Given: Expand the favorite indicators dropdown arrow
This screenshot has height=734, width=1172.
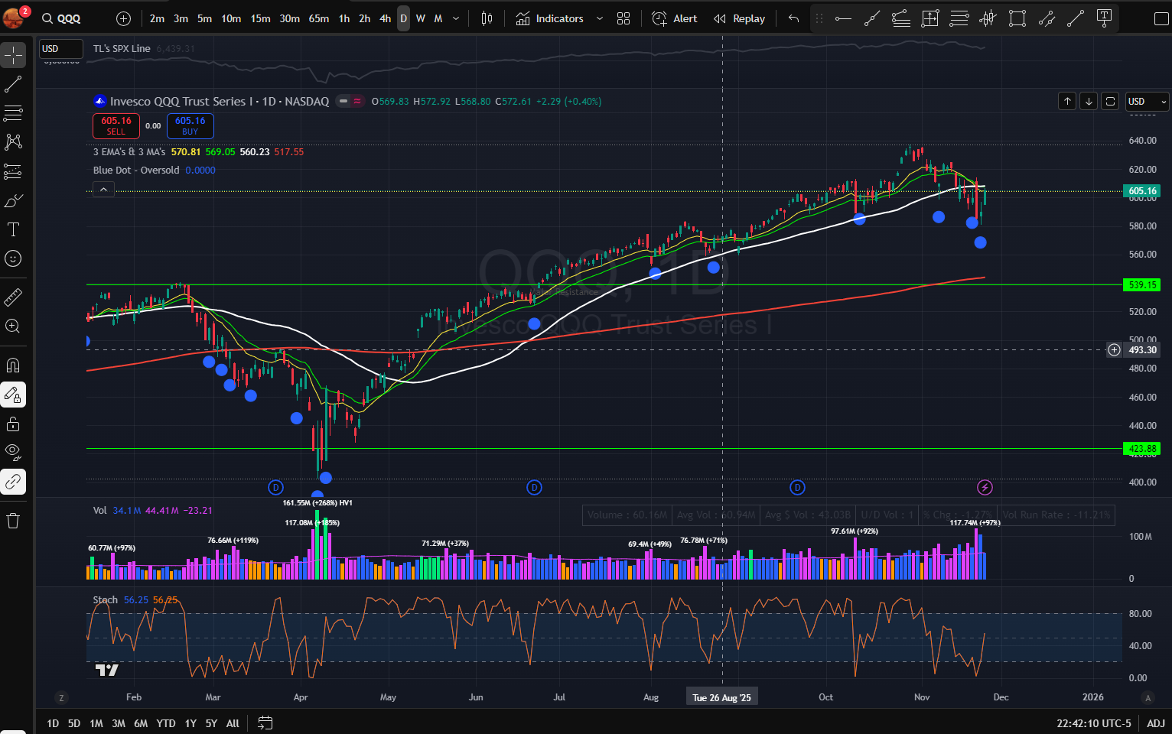Looking at the screenshot, I should click(600, 18).
